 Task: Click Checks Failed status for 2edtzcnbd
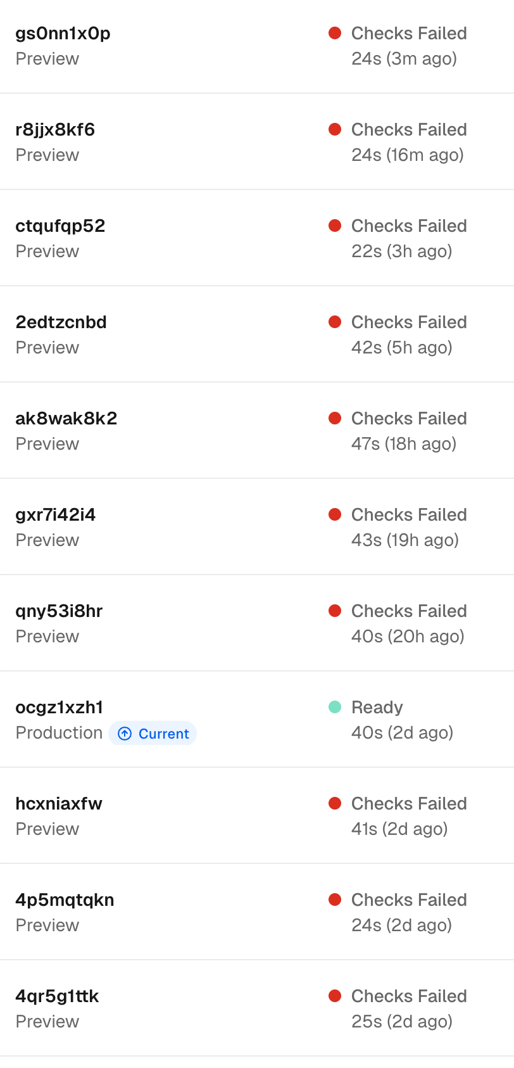(409, 322)
